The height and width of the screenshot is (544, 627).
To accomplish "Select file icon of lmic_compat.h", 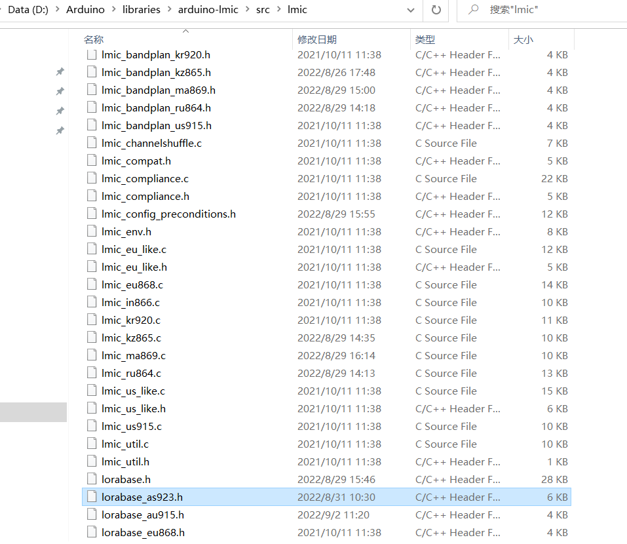I will 92,161.
